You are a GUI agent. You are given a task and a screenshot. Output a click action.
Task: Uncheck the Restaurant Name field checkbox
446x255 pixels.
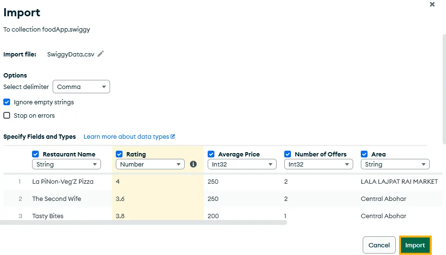click(x=35, y=154)
